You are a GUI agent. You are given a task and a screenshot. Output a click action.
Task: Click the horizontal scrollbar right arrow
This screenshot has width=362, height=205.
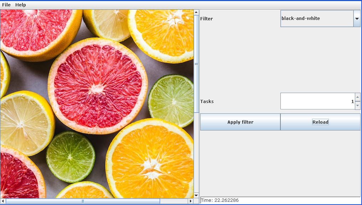point(190,201)
